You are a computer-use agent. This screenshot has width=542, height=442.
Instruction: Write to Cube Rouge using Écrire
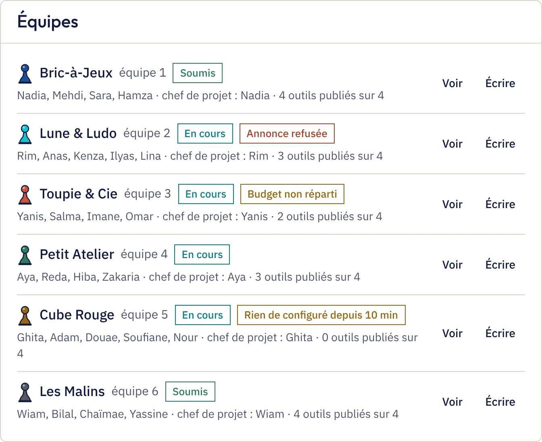[500, 334]
